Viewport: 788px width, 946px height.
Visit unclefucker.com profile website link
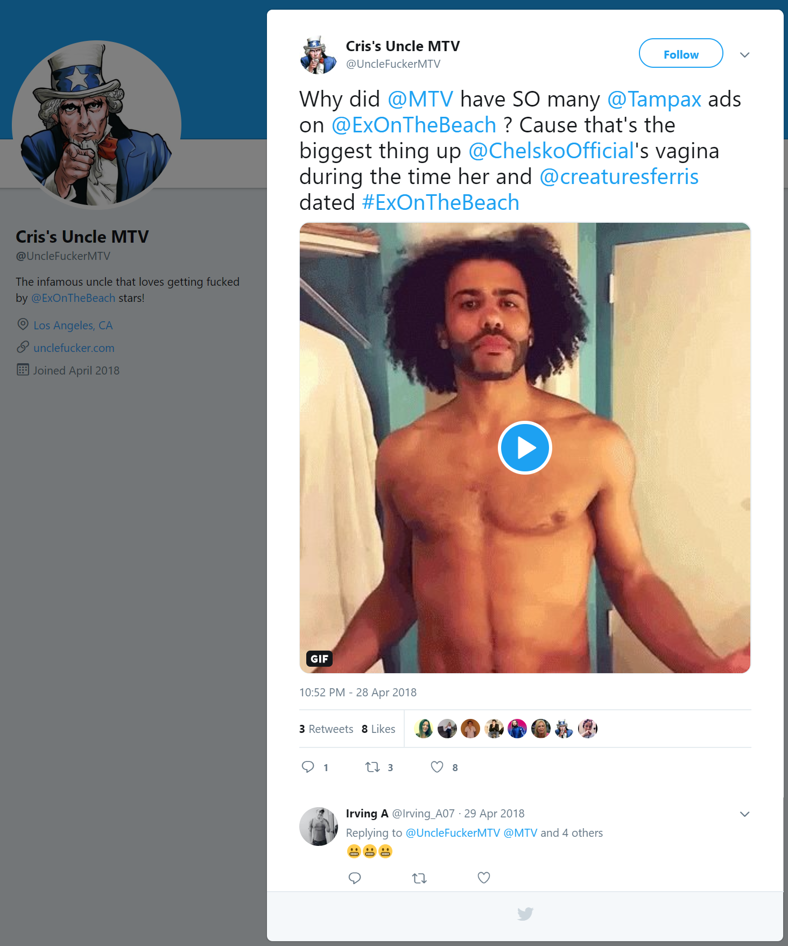pos(74,348)
